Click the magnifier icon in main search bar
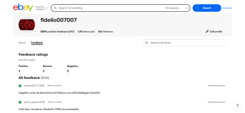Screen dimensions: 245x113 (x=56, y=8)
